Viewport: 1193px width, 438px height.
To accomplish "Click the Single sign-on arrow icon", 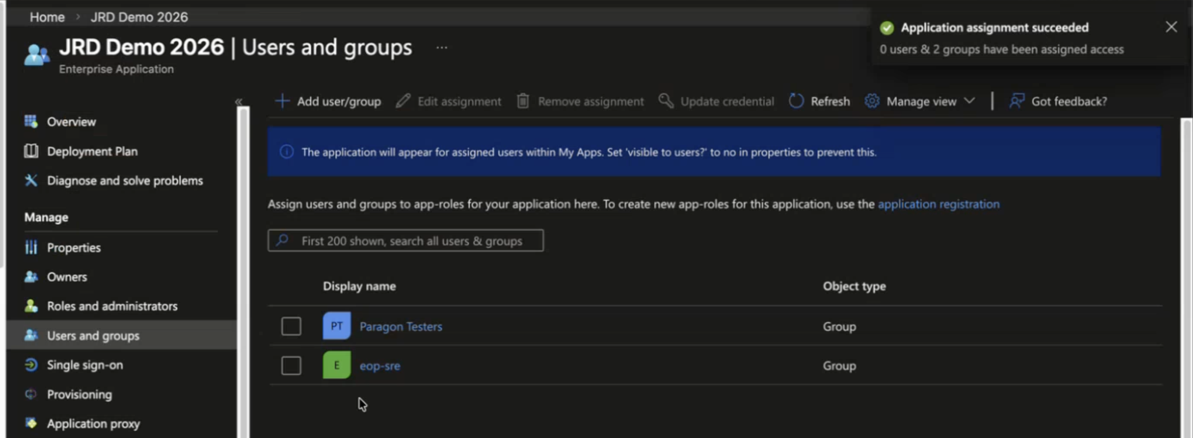I will pos(31,365).
